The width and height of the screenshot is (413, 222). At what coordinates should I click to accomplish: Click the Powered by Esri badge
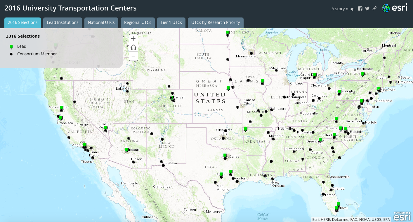(402, 216)
